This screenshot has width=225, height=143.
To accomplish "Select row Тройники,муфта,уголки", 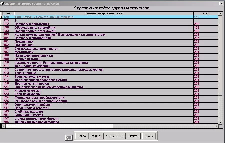I will point(110,76).
